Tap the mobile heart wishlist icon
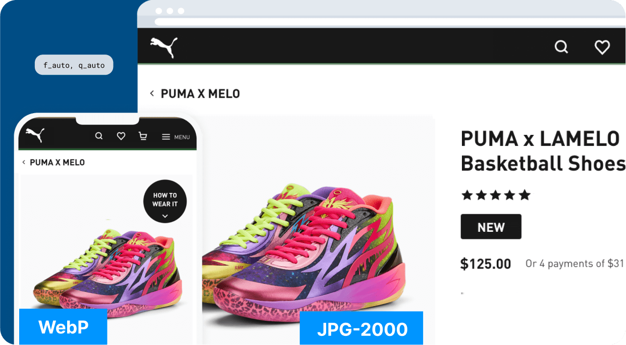The height and width of the screenshot is (345, 626). pos(121,136)
